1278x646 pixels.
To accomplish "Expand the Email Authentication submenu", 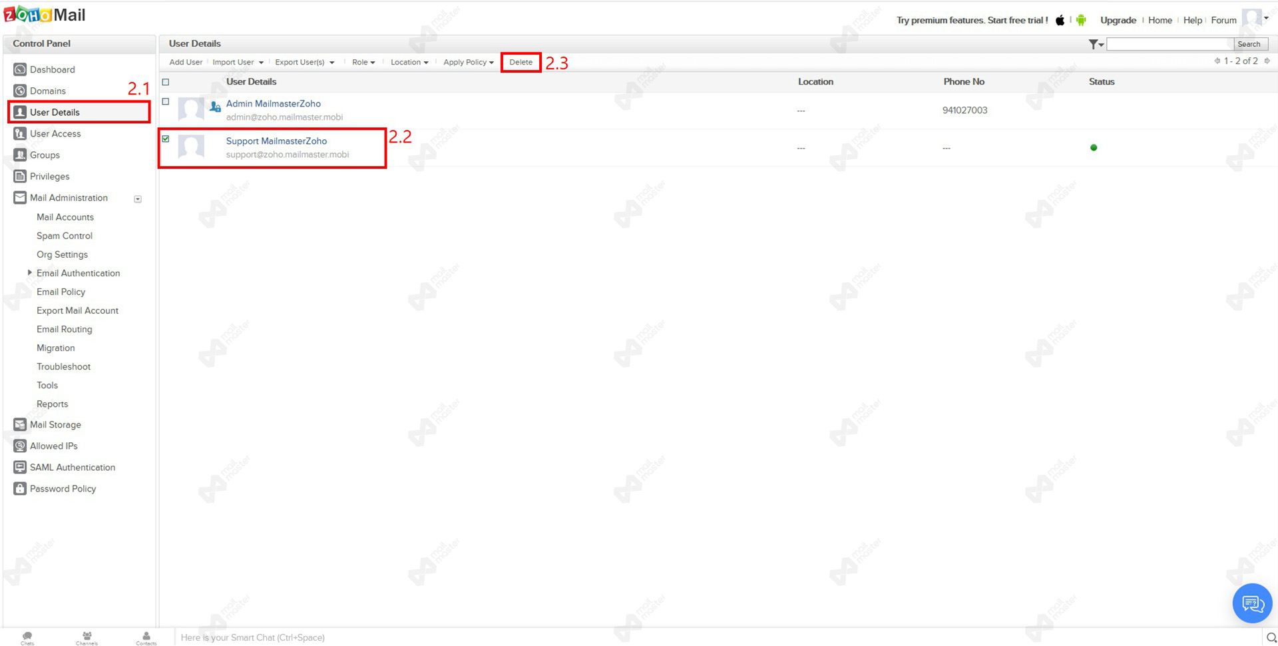I will point(29,272).
